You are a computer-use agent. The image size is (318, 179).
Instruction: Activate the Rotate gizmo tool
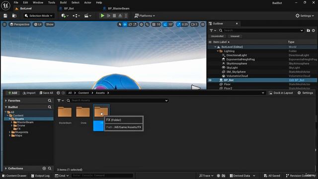point(130,24)
